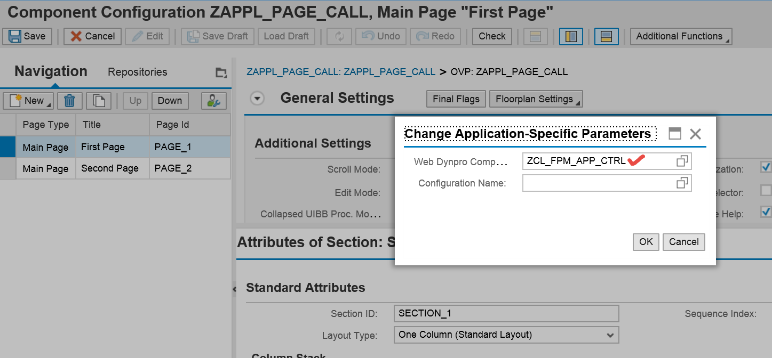
Task: Click inside the empty Configuration Name field
Action: click(592, 183)
